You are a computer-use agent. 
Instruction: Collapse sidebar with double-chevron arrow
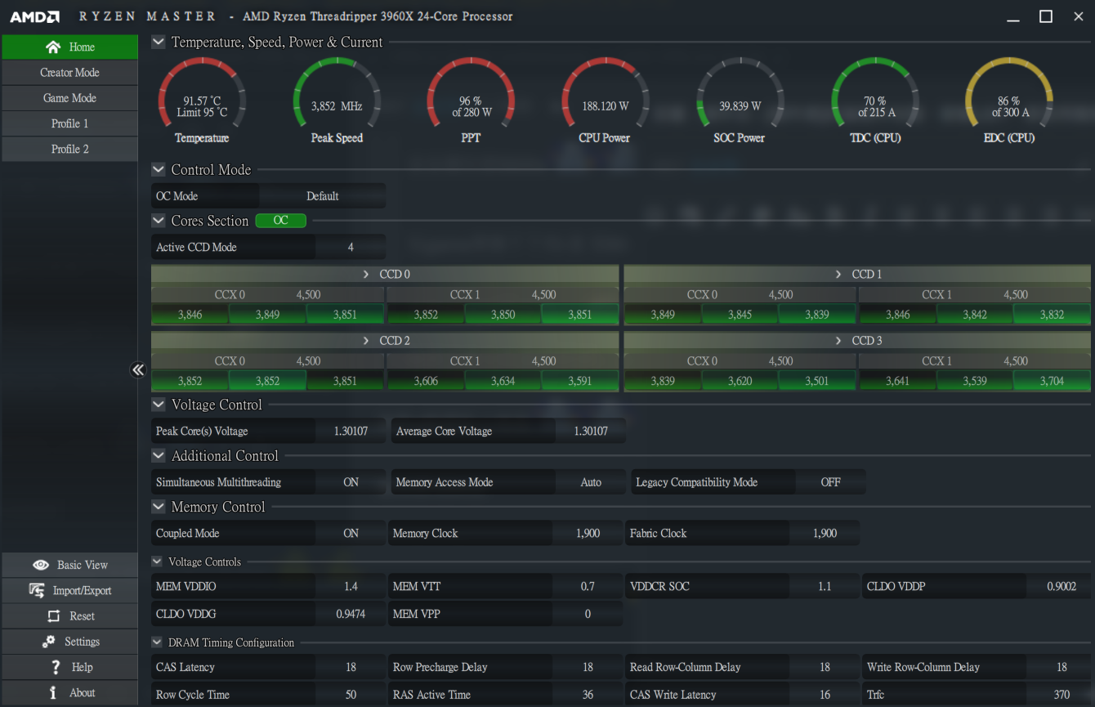click(x=138, y=370)
